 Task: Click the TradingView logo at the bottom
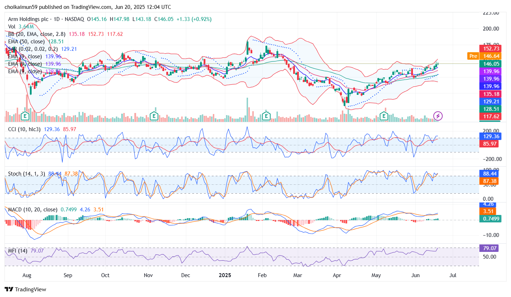point(25,289)
